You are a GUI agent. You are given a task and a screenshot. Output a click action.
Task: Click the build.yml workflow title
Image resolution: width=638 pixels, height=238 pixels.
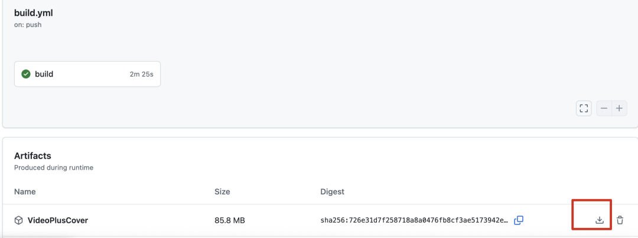pyautogui.click(x=34, y=13)
